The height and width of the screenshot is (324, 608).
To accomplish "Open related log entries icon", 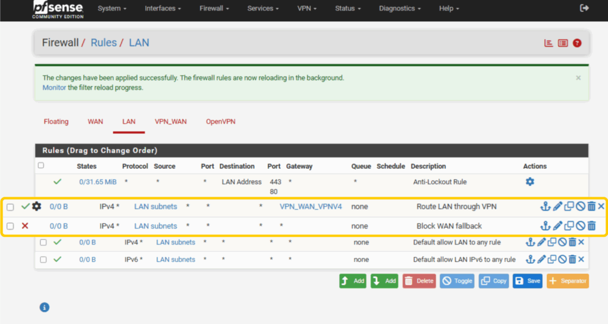I will 563,43.
